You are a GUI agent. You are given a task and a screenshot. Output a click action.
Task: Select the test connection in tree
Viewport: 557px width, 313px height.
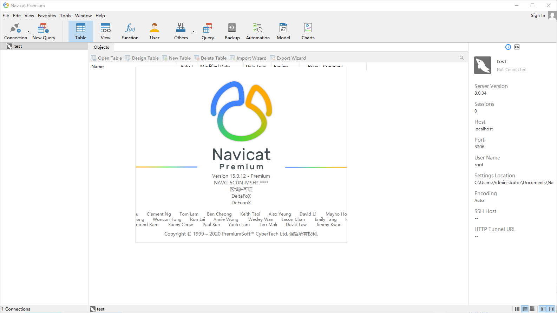point(44,46)
